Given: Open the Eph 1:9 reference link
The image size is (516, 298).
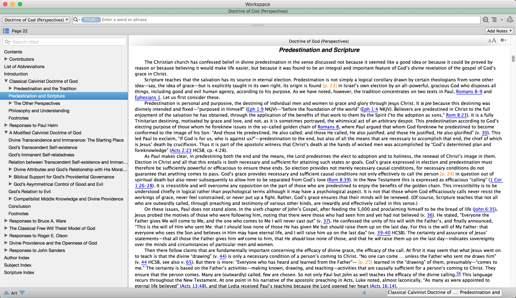Looking at the screenshot, I should pos(255,109).
